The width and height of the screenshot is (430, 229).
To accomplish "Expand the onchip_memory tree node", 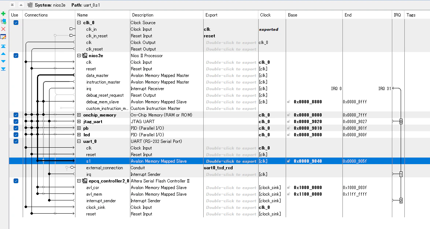I will (79, 115).
